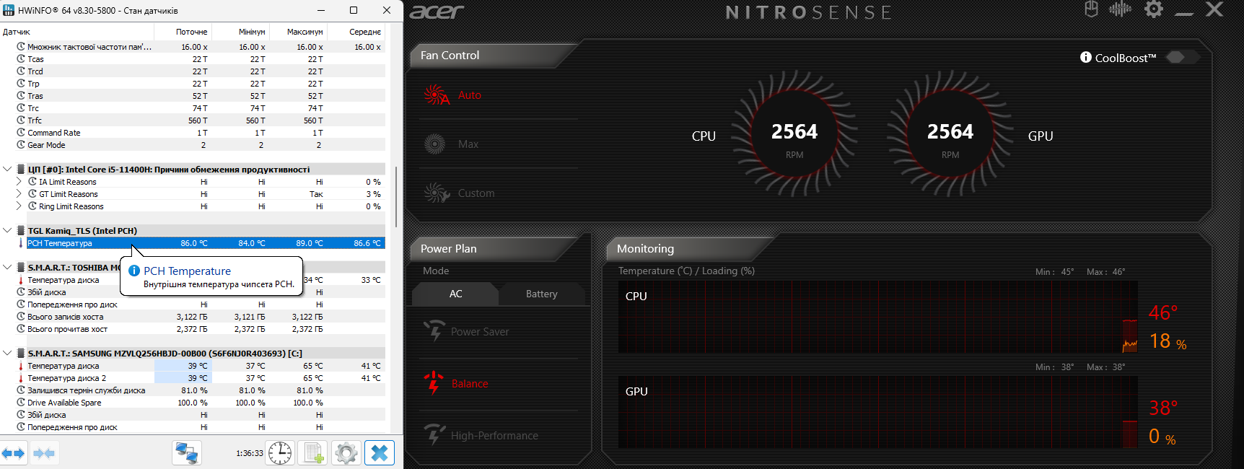Screen dimensions: 1244x469
Task: Reset sensor timer with the clock icon
Action: [280, 453]
